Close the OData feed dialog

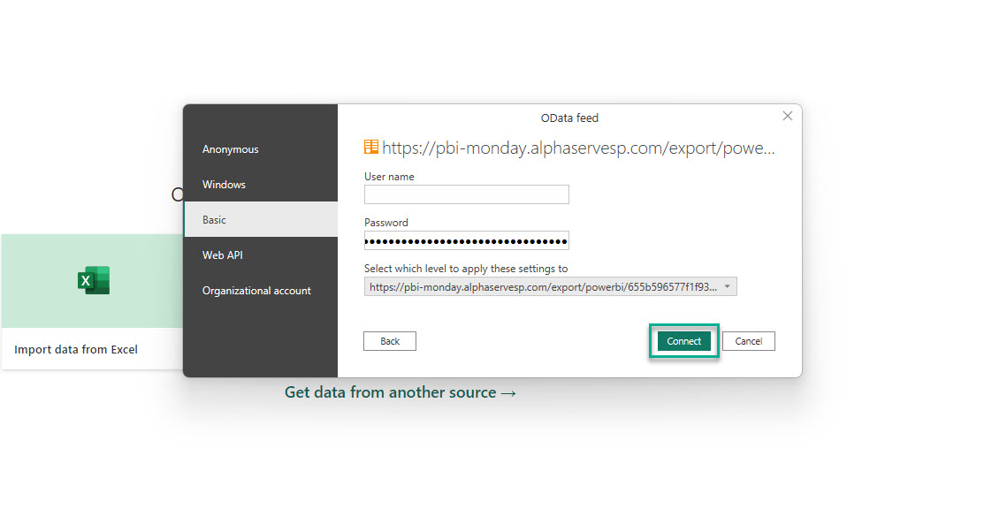(x=787, y=116)
